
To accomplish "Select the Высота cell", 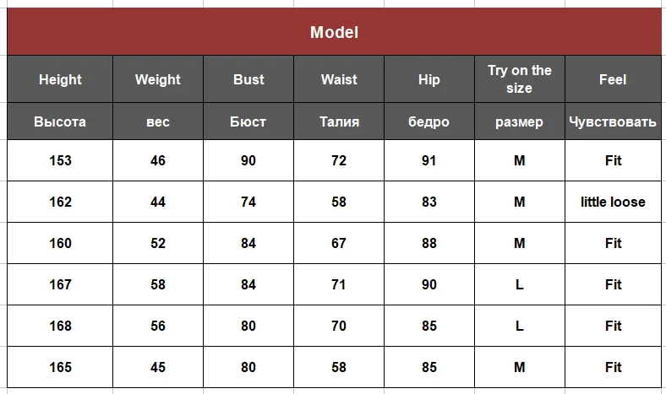I will tap(60, 121).
